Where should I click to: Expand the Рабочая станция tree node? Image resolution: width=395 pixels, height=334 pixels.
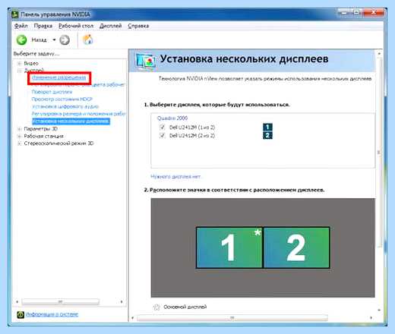pos(19,136)
